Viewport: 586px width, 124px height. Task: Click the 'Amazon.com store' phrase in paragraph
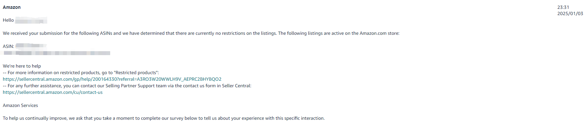(379, 33)
